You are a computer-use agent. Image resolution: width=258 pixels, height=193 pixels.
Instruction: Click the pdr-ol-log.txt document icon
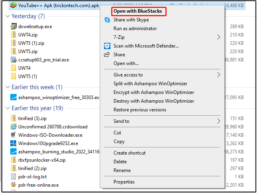pos(13,176)
